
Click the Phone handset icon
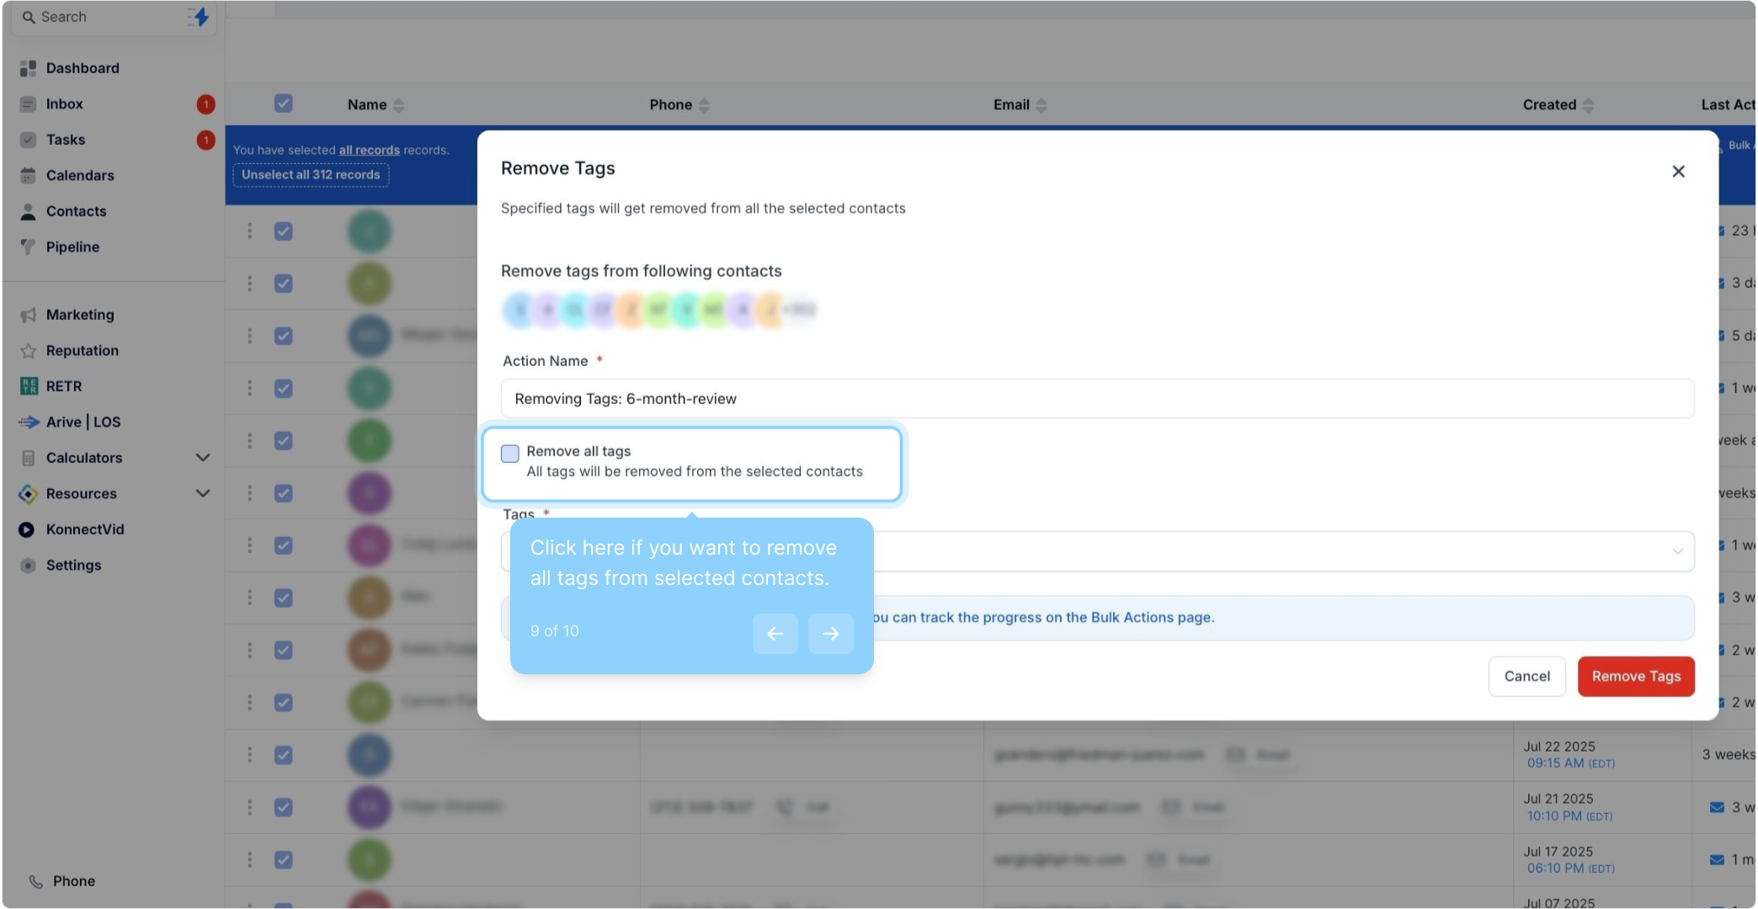pos(35,881)
